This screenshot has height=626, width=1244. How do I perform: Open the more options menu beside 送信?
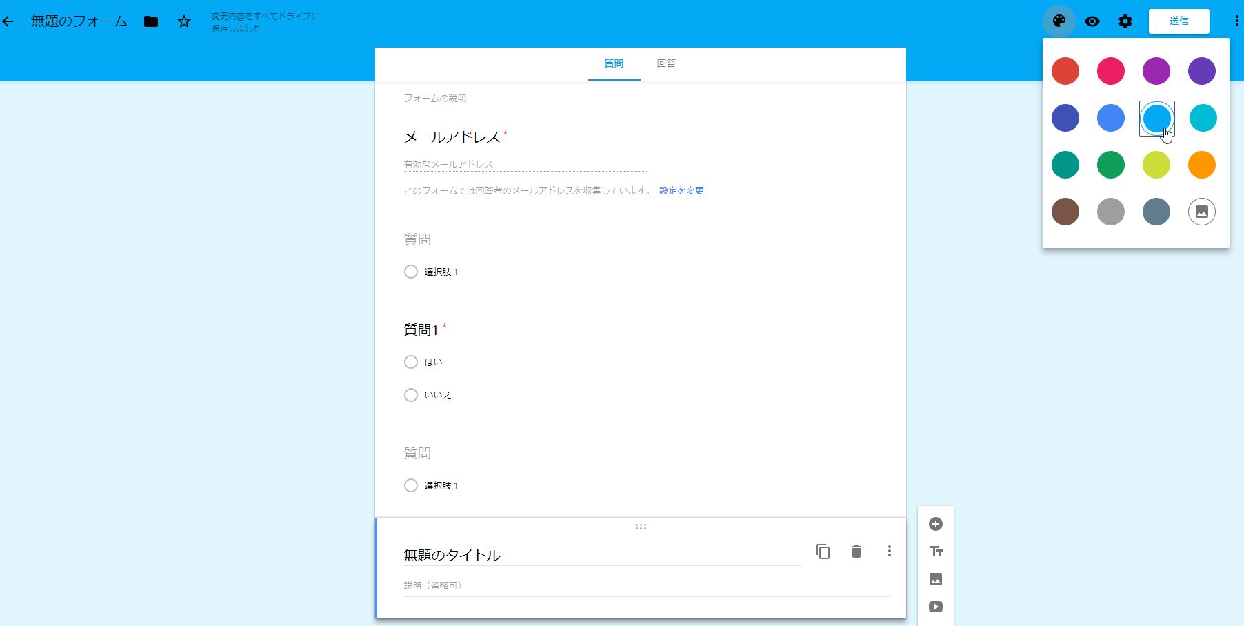(x=1236, y=21)
